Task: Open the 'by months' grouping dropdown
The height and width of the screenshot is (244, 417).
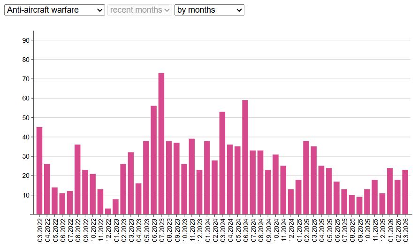Action: [209, 10]
